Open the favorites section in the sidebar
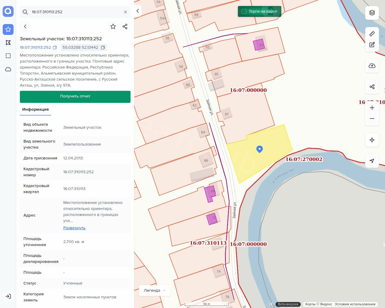This screenshot has height=308, width=385. pos(8,29)
